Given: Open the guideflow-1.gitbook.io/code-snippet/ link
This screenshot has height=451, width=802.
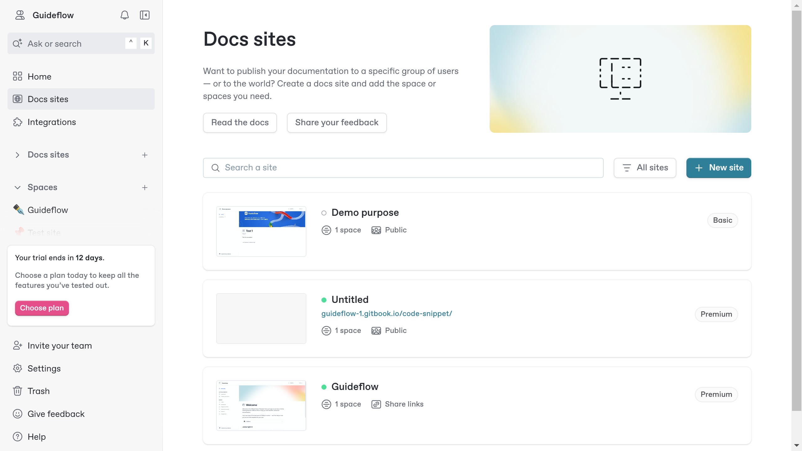Looking at the screenshot, I should tap(387, 314).
